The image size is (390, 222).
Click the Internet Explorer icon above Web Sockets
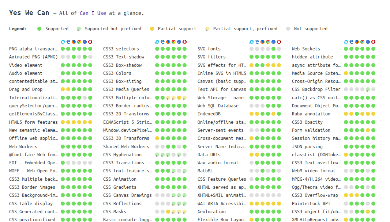click(x=346, y=42)
